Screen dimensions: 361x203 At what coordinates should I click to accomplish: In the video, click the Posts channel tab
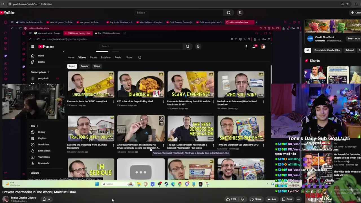118,58
